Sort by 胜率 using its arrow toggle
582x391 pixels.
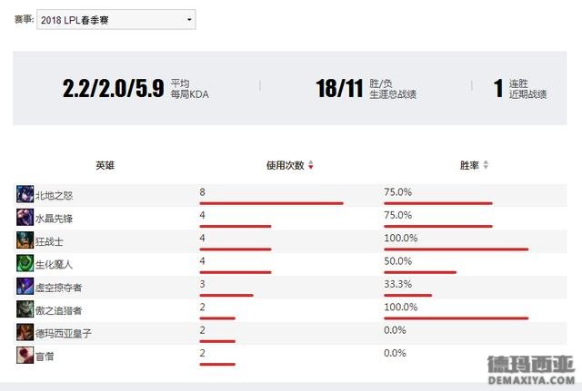pos(486,165)
